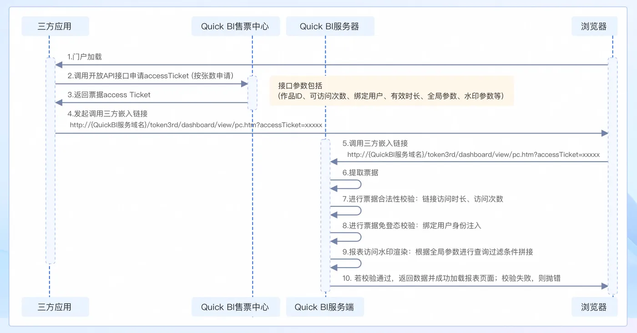
Task: Click the embed URL under step 4
Action: pyautogui.click(x=196, y=125)
